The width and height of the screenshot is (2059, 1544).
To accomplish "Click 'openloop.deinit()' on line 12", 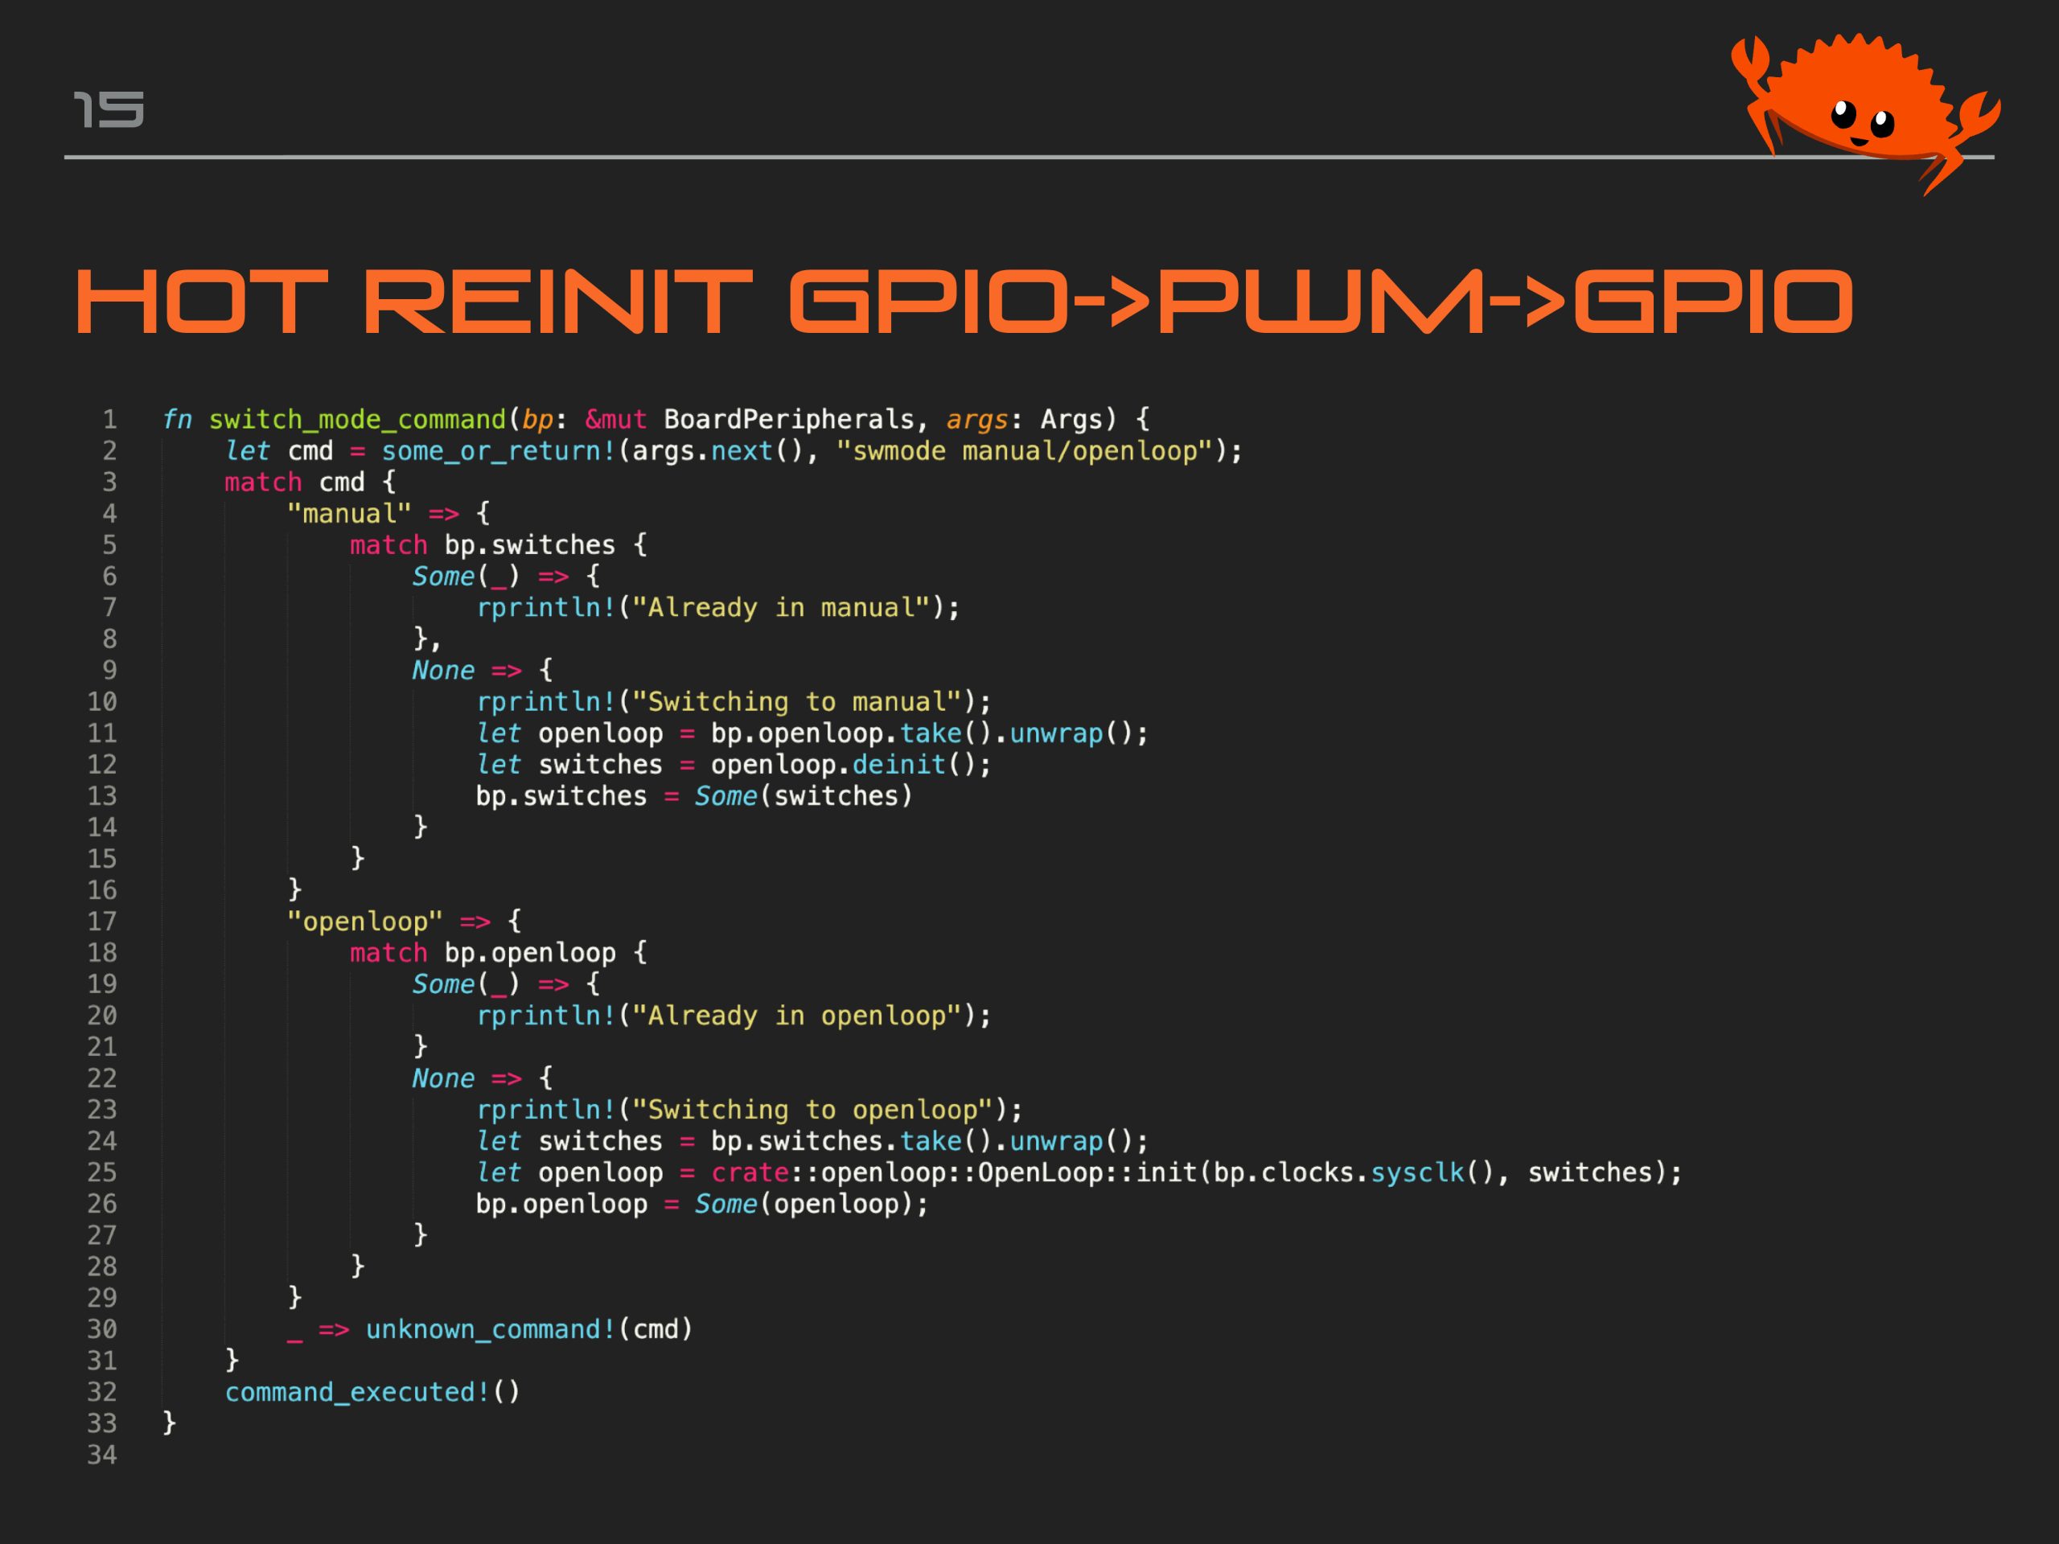I will tap(844, 765).
